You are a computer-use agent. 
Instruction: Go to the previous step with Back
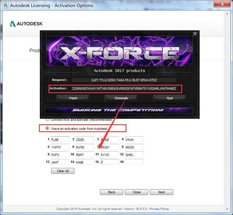(112, 192)
